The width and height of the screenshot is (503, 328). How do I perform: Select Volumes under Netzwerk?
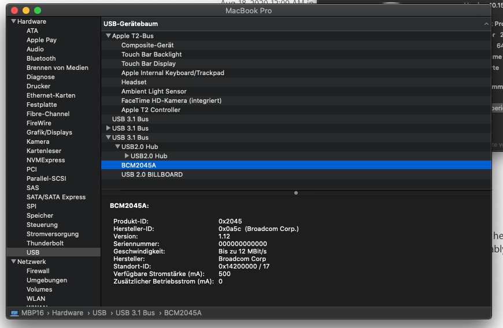coord(39,289)
